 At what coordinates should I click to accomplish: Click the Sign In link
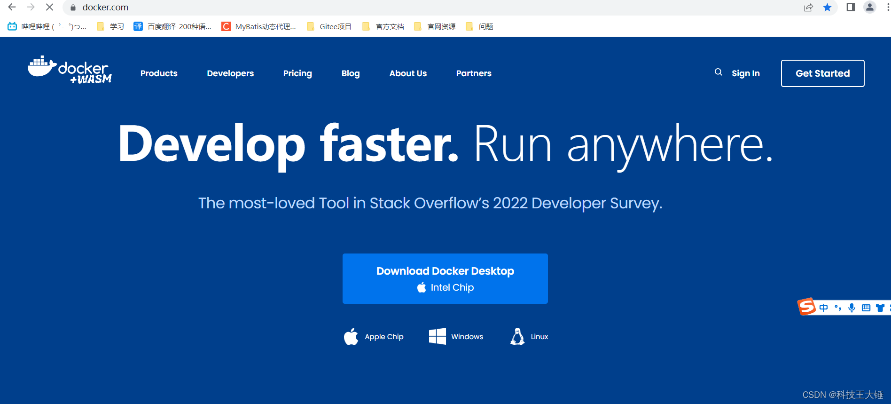(746, 73)
